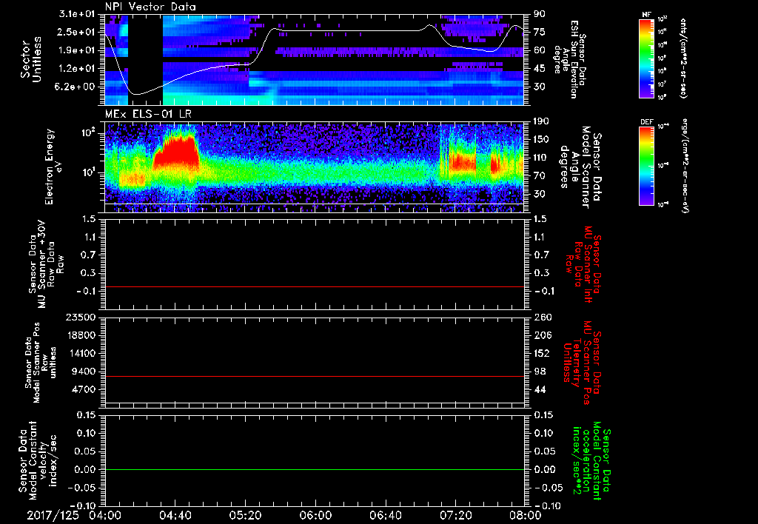Click the "04:40" time tick label
This screenshot has width=758, height=524.
pos(175,515)
